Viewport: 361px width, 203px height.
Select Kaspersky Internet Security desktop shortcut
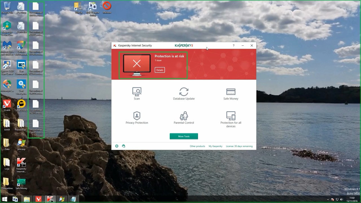click(21, 165)
